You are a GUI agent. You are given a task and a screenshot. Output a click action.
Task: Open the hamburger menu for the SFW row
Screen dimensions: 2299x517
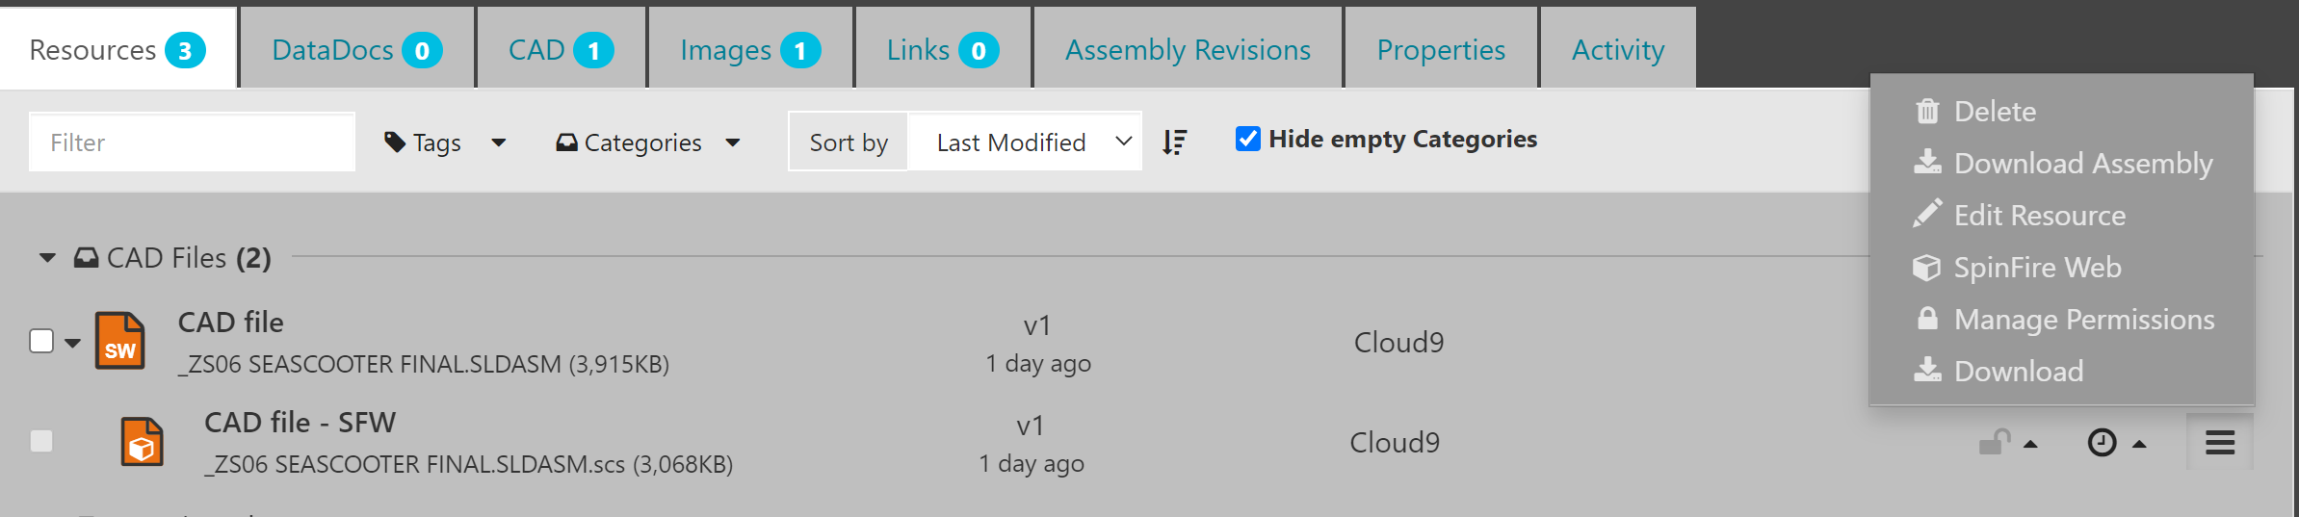(2220, 443)
